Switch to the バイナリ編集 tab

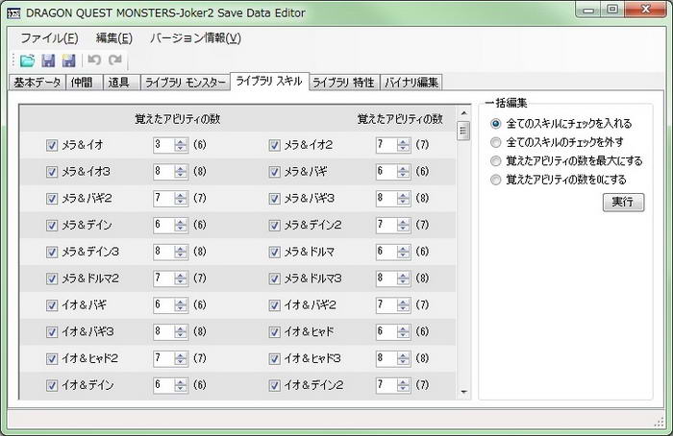click(x=413, y=83)
